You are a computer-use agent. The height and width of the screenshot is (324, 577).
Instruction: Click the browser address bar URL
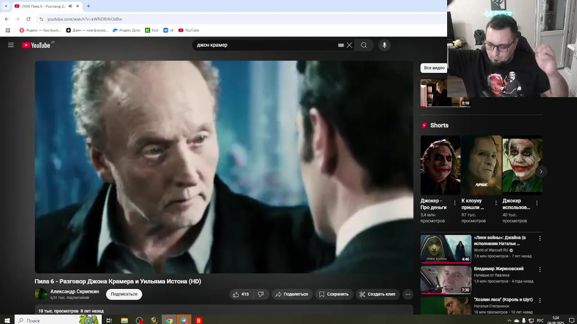click(85, 19)
